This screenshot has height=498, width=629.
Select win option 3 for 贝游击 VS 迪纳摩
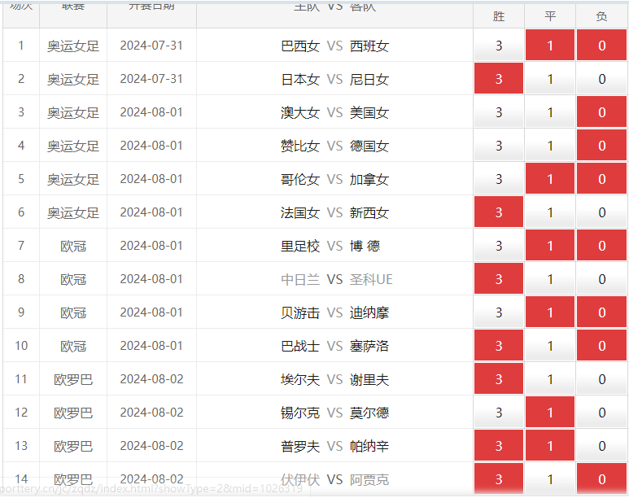(499, 312)
